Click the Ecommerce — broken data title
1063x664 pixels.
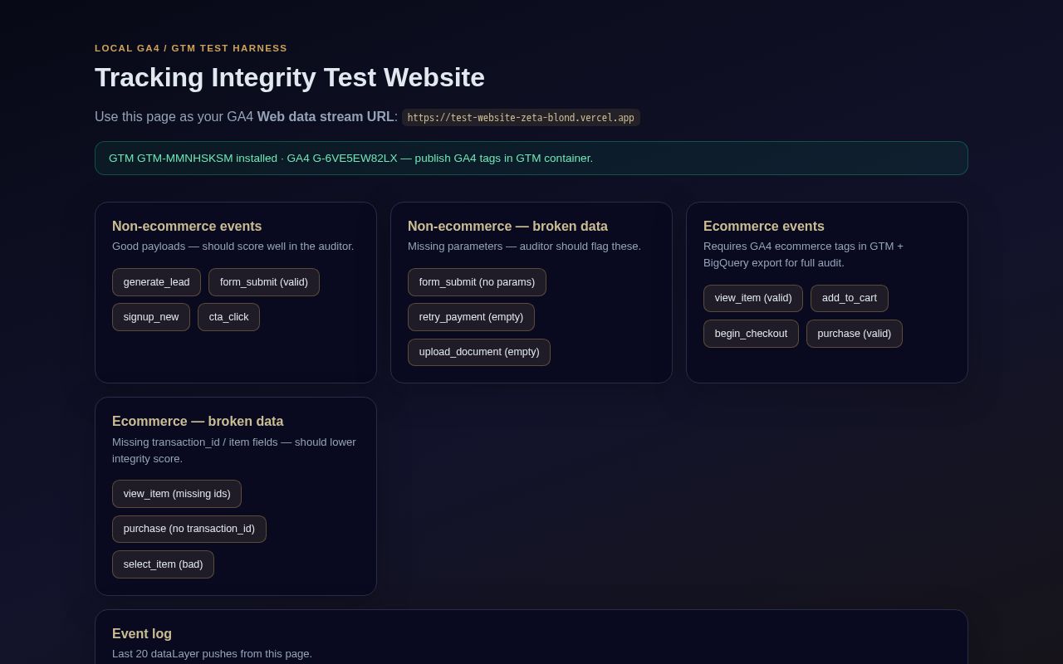point(198,422)
